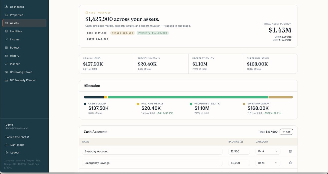Click the Cash & Liquid summary card
Viewport: 328px width, 174px height.
coord(107,64)
